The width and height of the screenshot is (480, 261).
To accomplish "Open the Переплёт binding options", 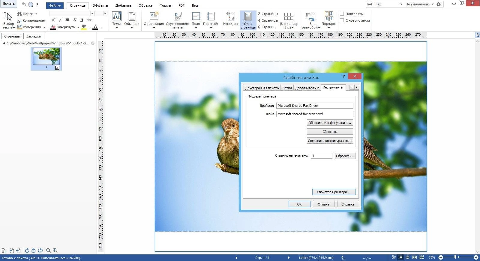I will pos(211,20).
